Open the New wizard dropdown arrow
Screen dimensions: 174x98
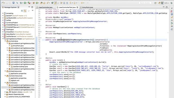point(5,3)
